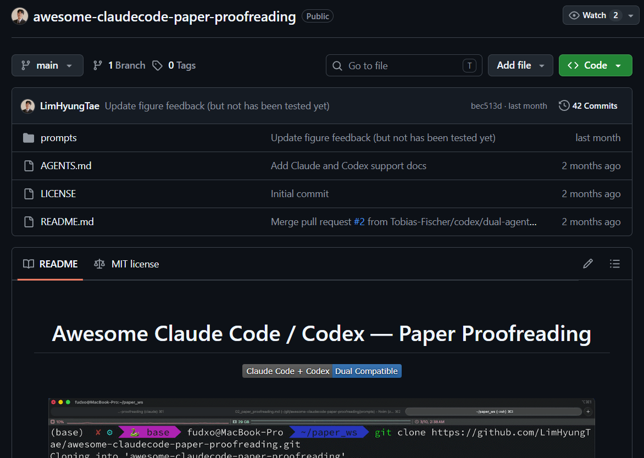This screenshot has height=458, width=644.
Task: Click 'last month' timestamp in prompts row
Action: click(x=598, y=138)
